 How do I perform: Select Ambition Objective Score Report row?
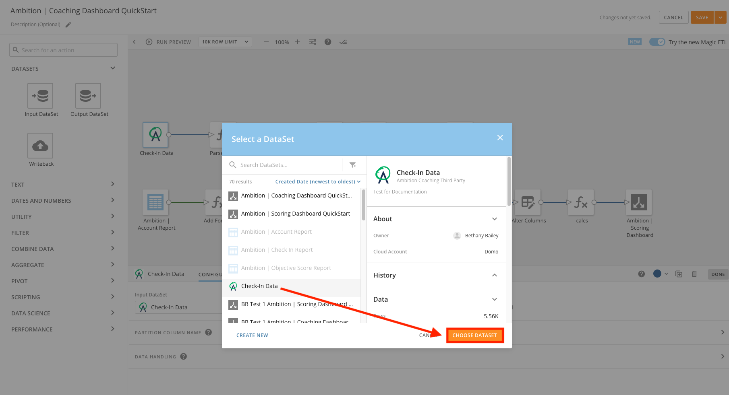(x=291, y=268)
